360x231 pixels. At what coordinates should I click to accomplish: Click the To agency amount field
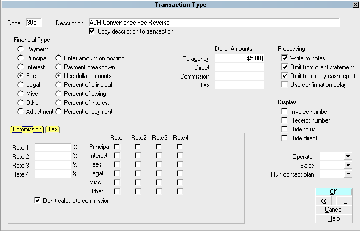tap(239, 58)
